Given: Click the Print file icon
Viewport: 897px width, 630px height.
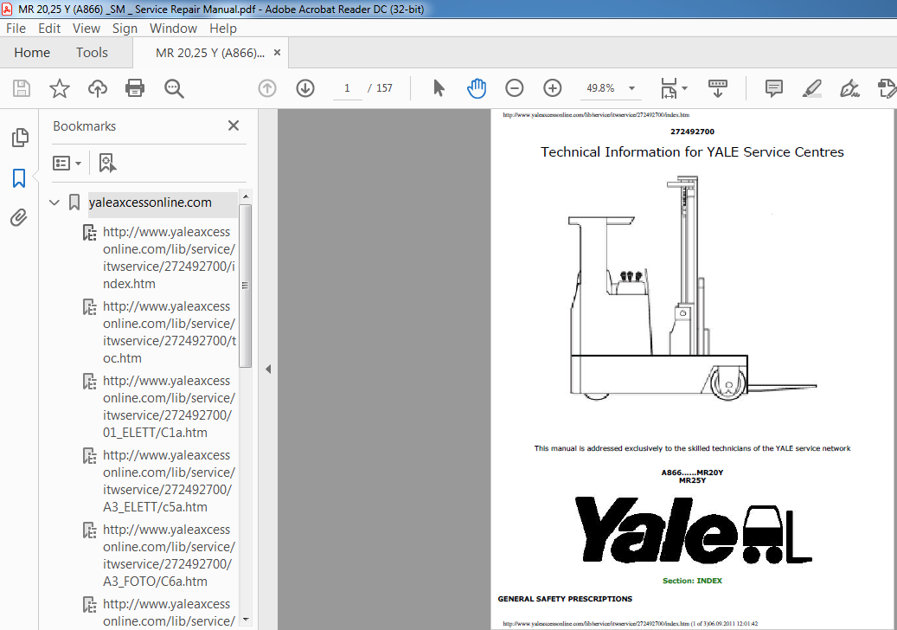Looking at the screenshot, I should (x=135, y=88).
